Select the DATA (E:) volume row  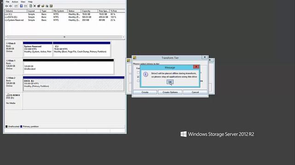pos(65,17)
